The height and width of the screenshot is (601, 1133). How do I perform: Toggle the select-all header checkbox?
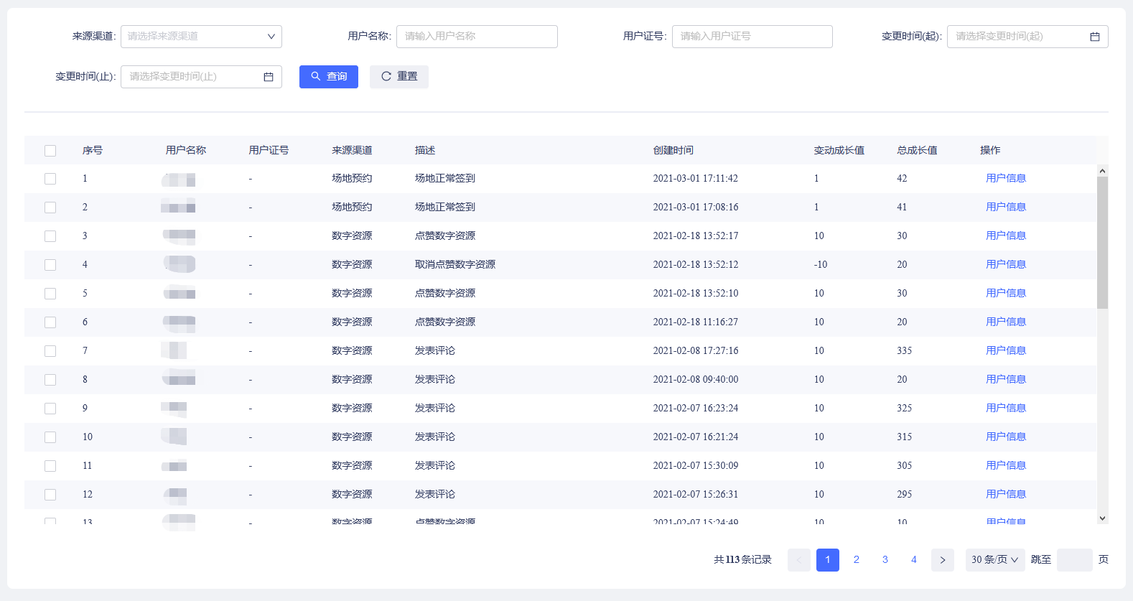pyautogui.click(x=50, y=151)
